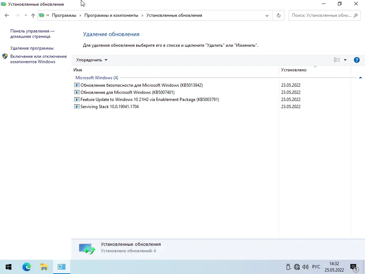Click the Control Panel icon in the address bar
This screenshot has height=274, width=365.
pos(42,15)
